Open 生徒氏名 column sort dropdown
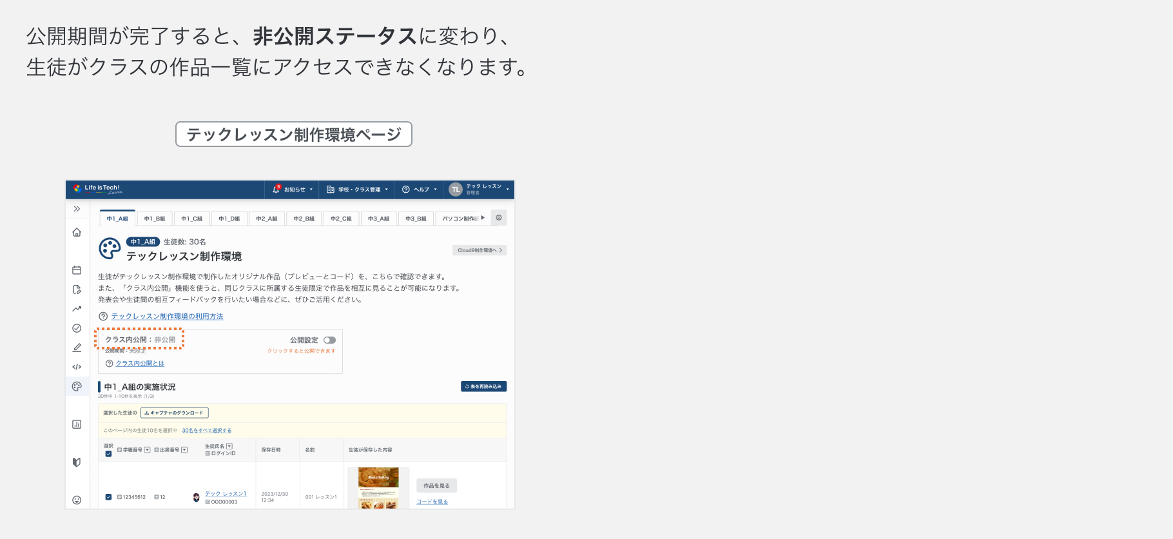1173x539 pixels. (229, 446)
